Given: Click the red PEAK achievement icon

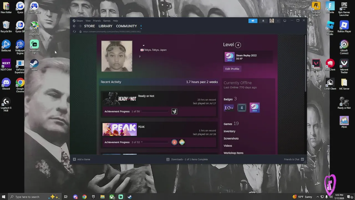Looking at the screenshot, I should [174, 142].
